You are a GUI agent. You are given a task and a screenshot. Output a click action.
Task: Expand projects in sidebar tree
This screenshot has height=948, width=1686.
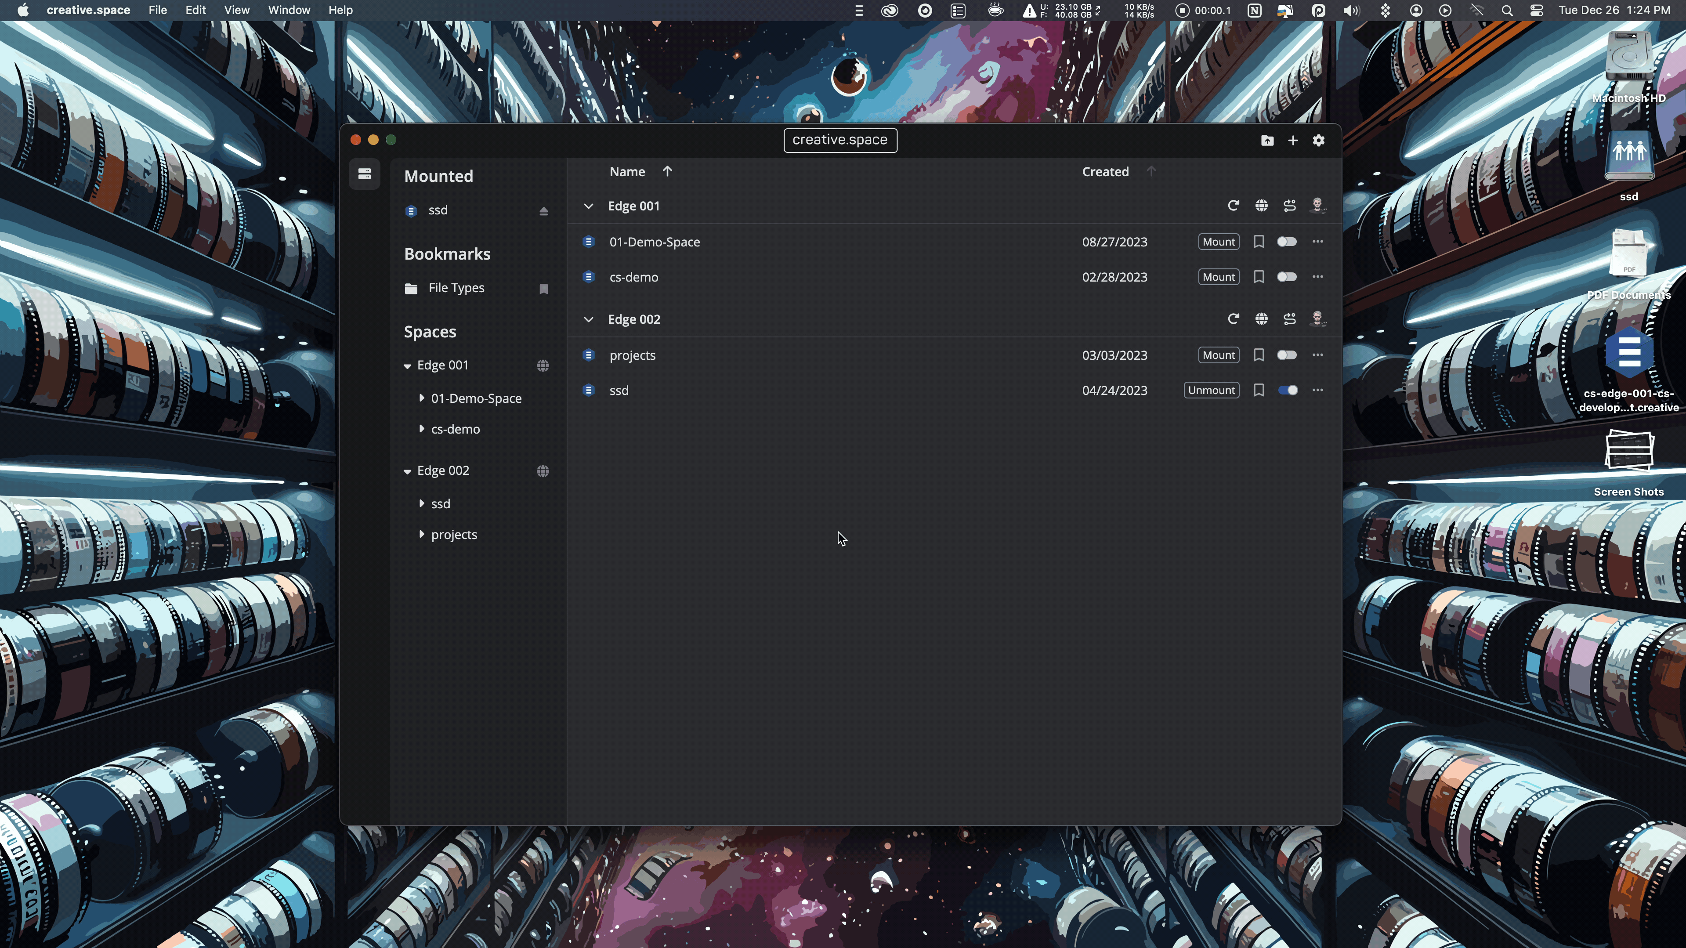pyautogui.click(x=422, y=534)
